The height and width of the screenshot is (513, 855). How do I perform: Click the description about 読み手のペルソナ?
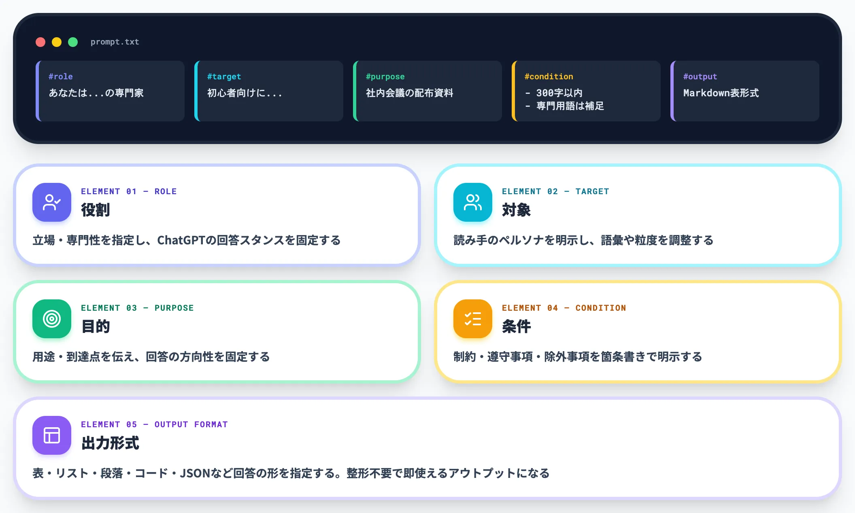click(583, 240)
